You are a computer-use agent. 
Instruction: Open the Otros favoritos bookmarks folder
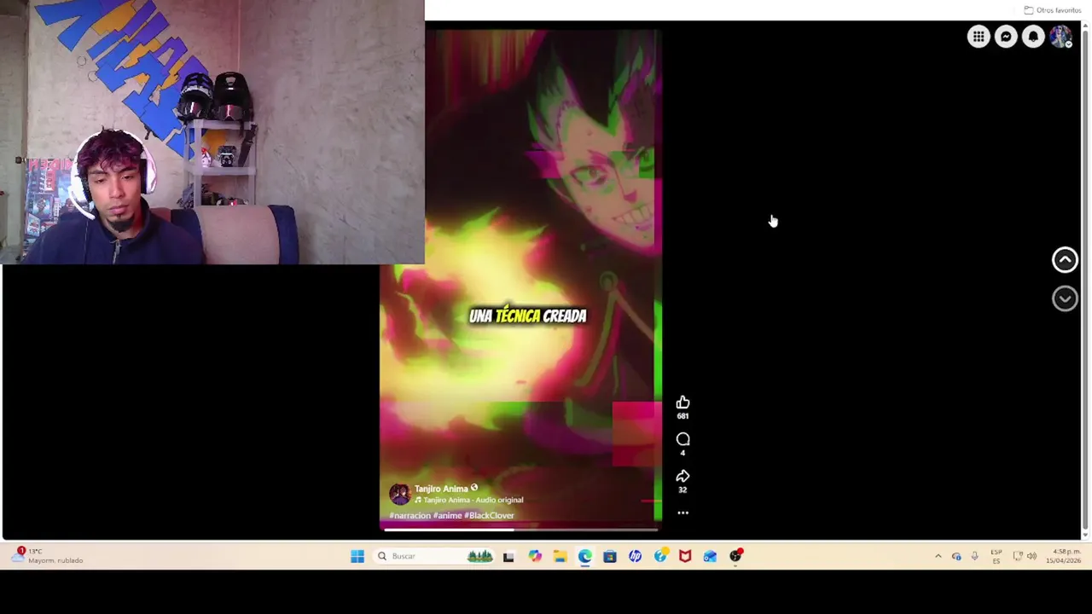[1053, 10]
